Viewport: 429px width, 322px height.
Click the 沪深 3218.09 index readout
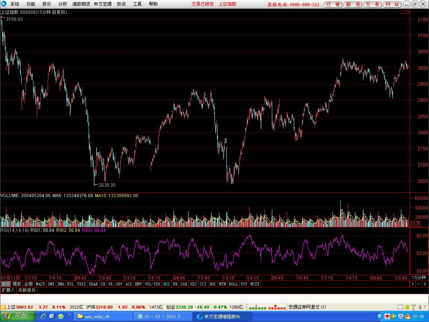click(x=99, y=307)
